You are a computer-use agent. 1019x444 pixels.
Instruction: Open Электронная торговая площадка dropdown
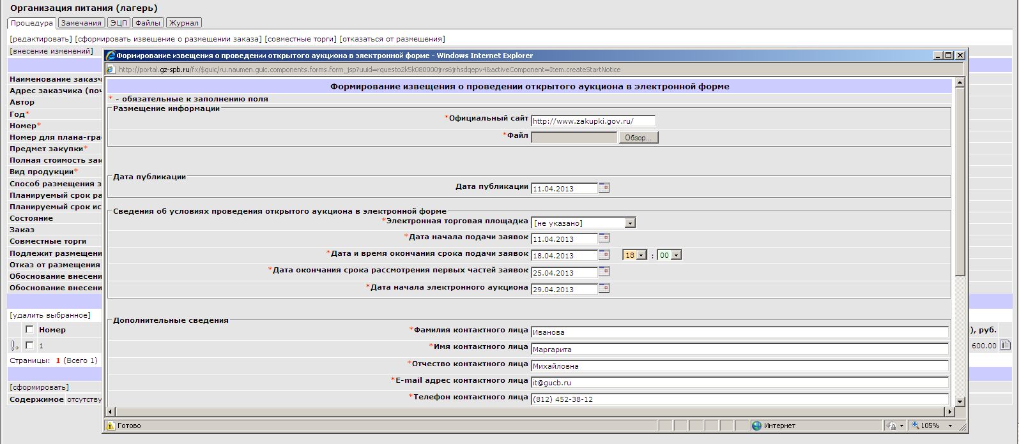click(x=630, y=223)
